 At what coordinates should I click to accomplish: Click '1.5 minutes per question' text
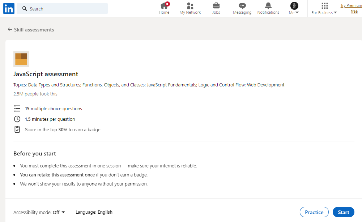click(x=50, y=119)
